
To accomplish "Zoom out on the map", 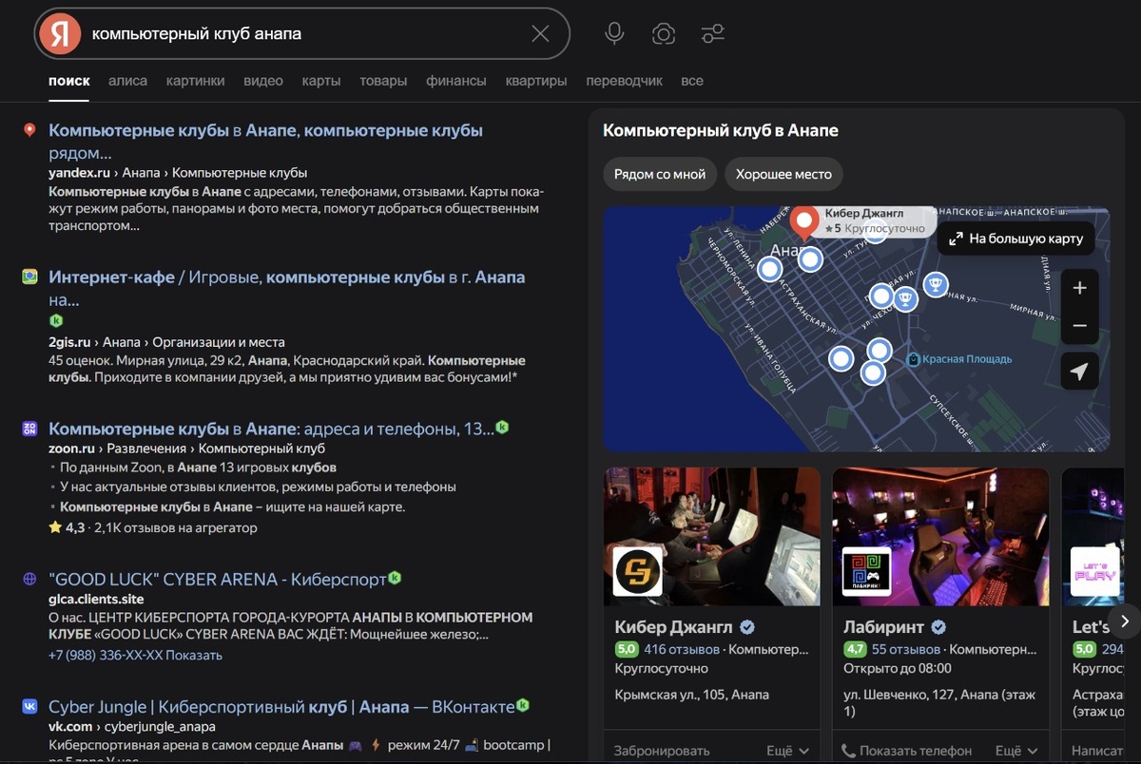I will coord(1079,326).
